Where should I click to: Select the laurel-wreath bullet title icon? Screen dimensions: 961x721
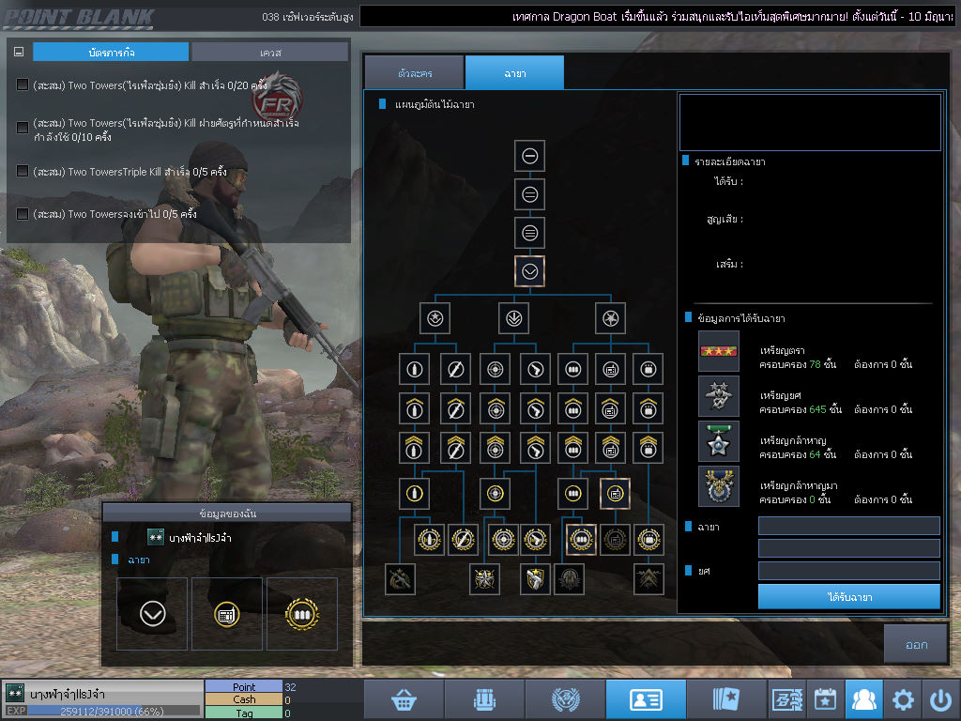(x=429, y=540)
